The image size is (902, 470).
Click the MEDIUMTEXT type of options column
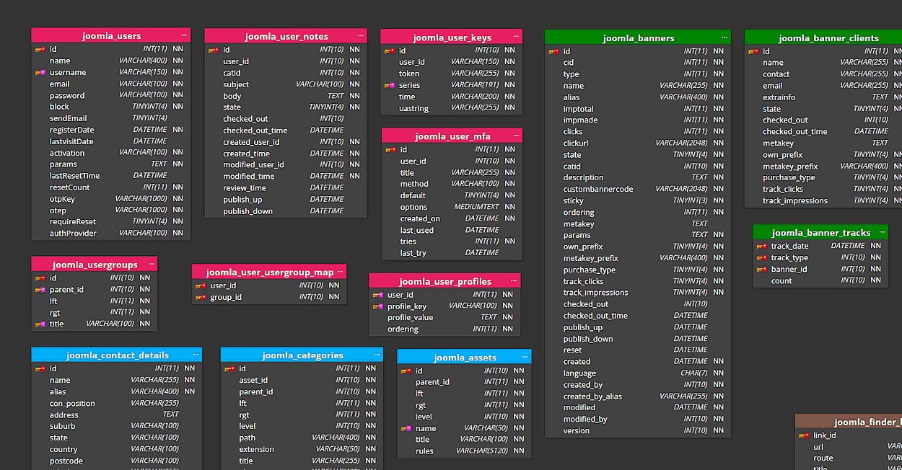476,207
